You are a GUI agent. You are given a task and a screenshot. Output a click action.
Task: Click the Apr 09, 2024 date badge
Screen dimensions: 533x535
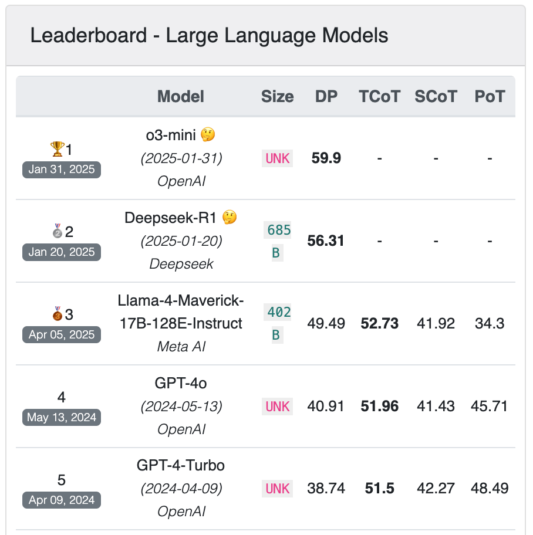62,500
